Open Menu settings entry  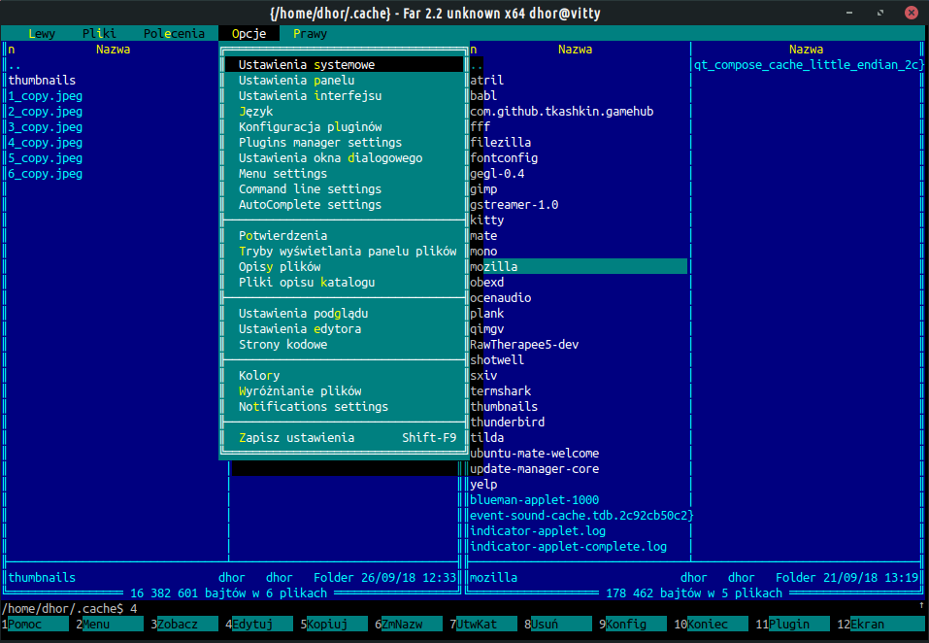pyautogui.click(x=344, y=173)
